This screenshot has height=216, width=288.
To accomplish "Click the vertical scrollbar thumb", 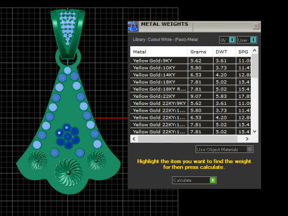I will (x=254, y=66).
